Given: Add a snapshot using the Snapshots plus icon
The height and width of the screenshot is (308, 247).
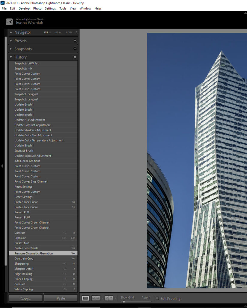Looking at the screenshot, I should tap(75, 48).
